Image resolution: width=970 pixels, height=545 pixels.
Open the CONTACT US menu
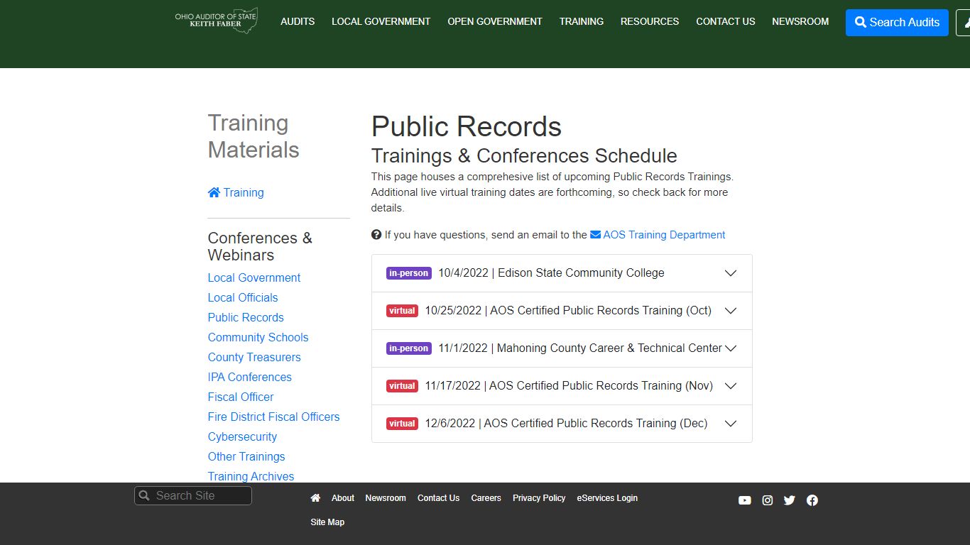pos(726,21)
